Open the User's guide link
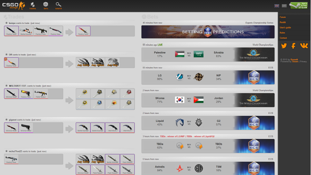 click(285, 28)
